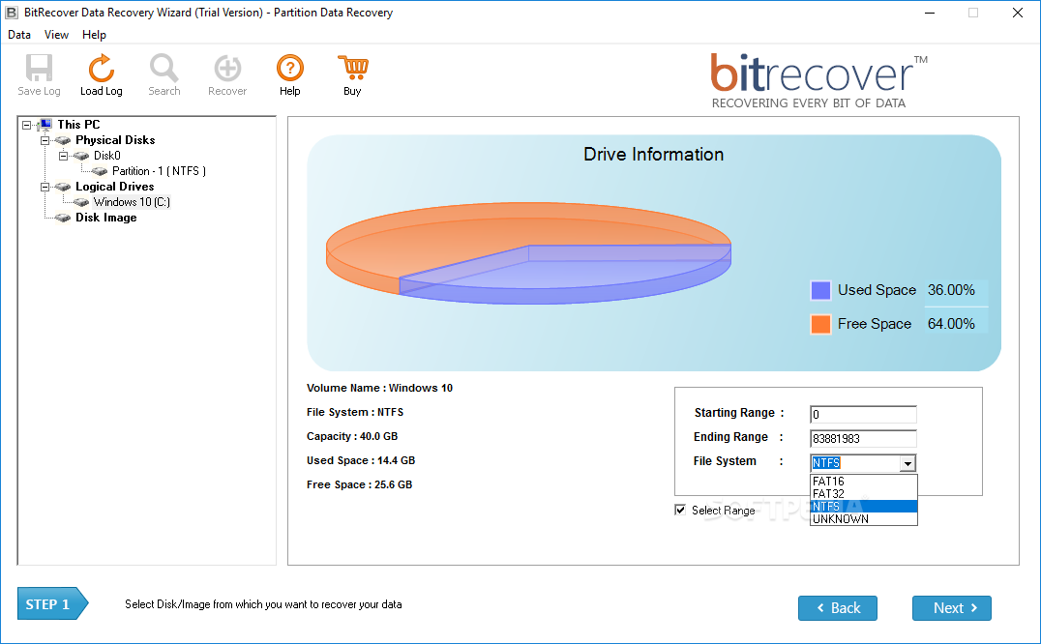This screenshot has width=1041, height=644.
Task: Click the Windows 10 (C:) drive icon
Action: [81, 202]
